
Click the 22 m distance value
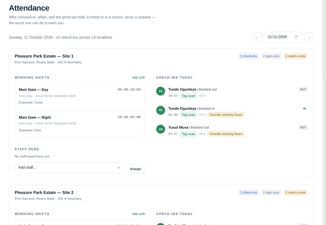click(x=202, y=115)
